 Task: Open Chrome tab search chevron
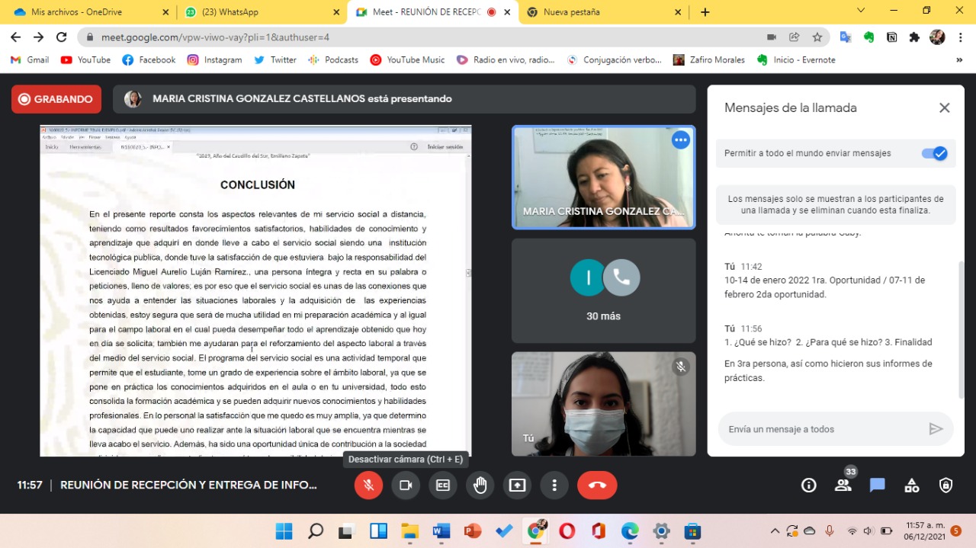pyautogui.click(x=862, y=11)
